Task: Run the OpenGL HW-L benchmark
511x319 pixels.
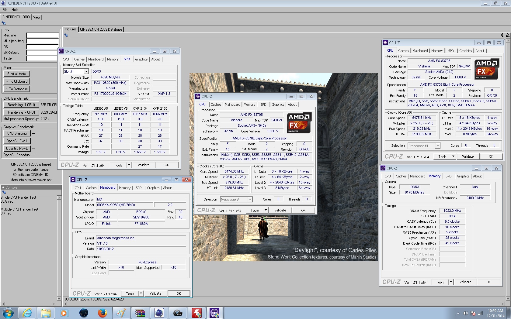Action: point(17,149)
